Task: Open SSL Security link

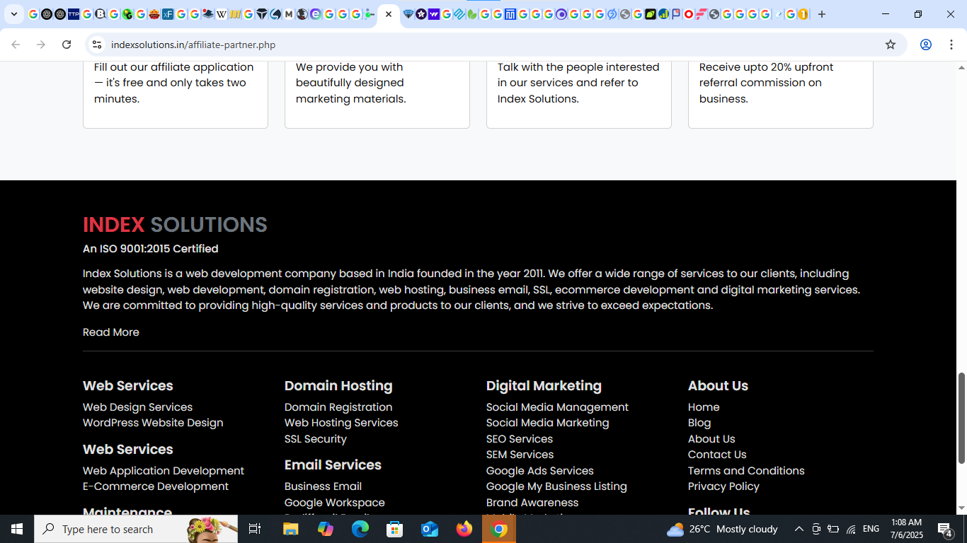Action: tap(316, 439)
